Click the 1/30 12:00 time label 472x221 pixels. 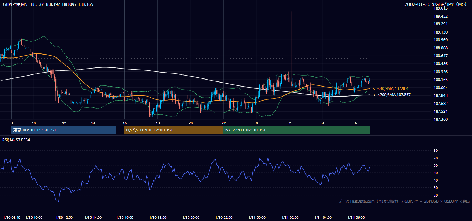tap(64, 218)
